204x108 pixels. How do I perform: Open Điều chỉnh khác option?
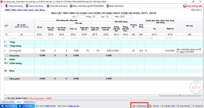tap(115, 6)
